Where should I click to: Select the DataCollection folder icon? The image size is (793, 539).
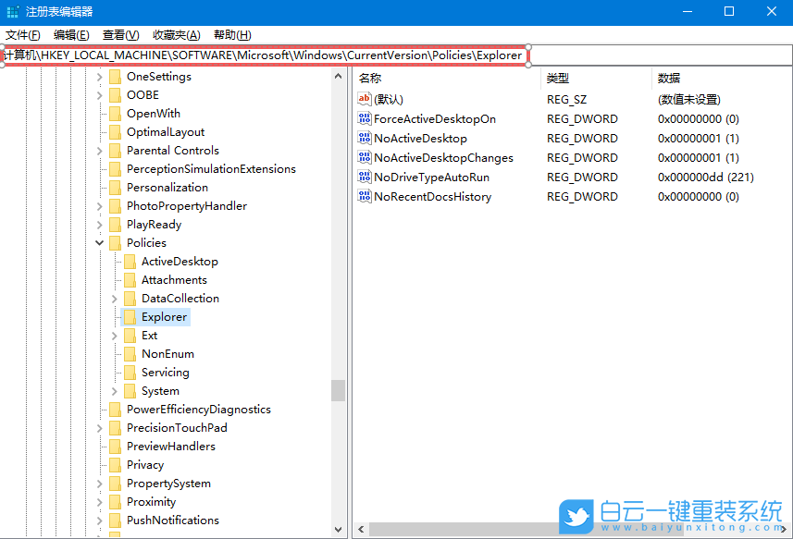click(x=130, y=298)
